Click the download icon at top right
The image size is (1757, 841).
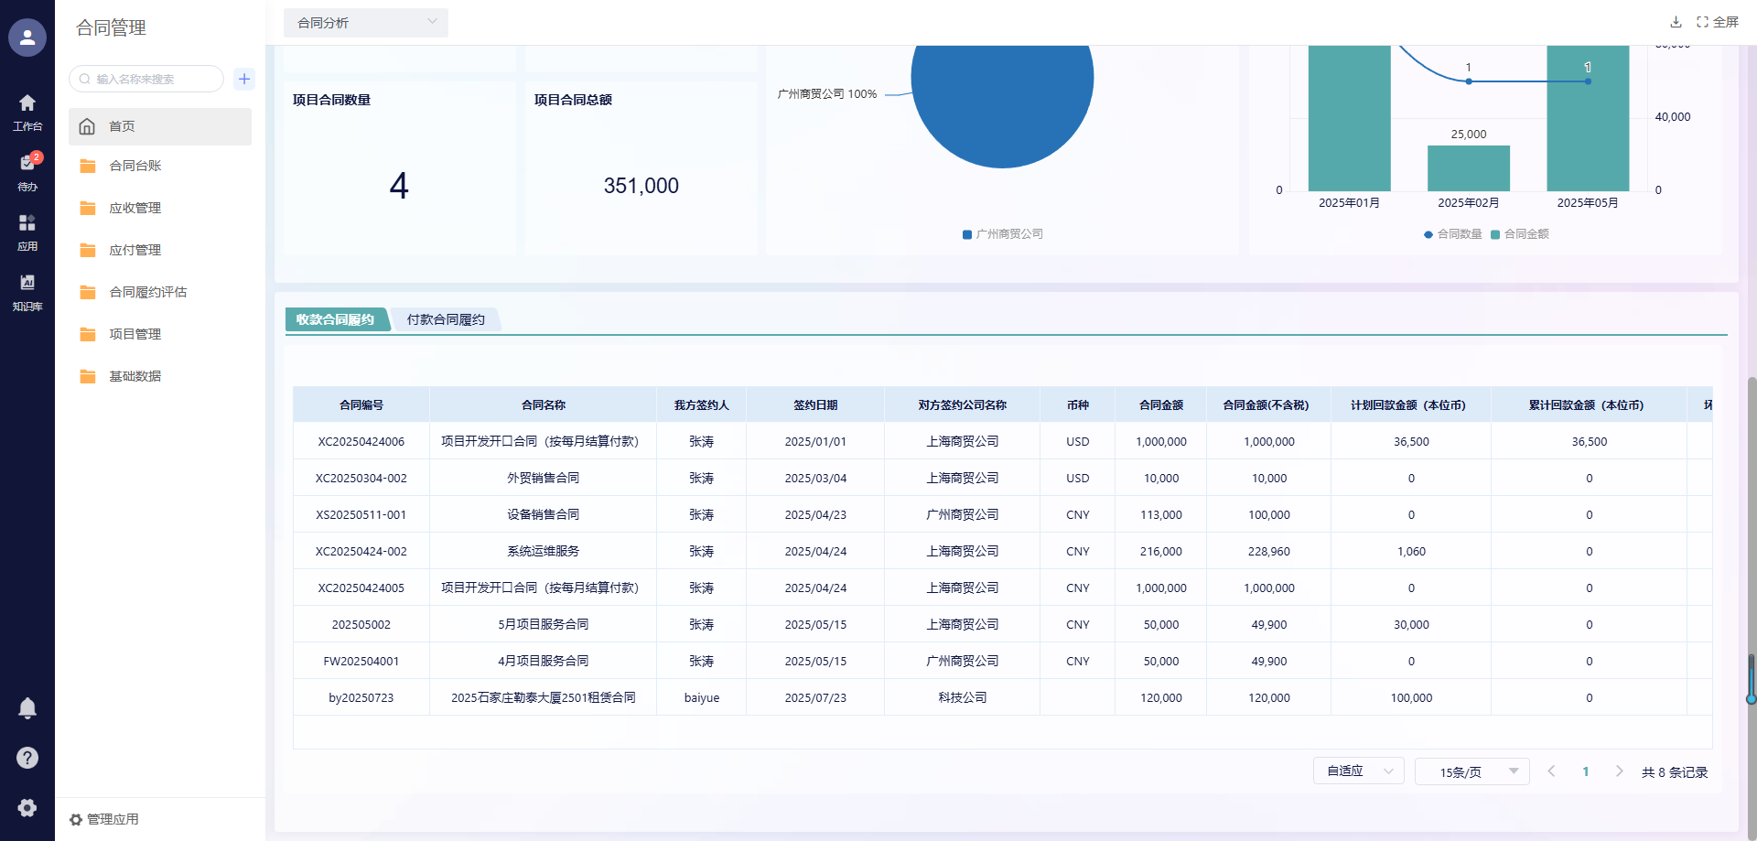[x=1676, y=22]
